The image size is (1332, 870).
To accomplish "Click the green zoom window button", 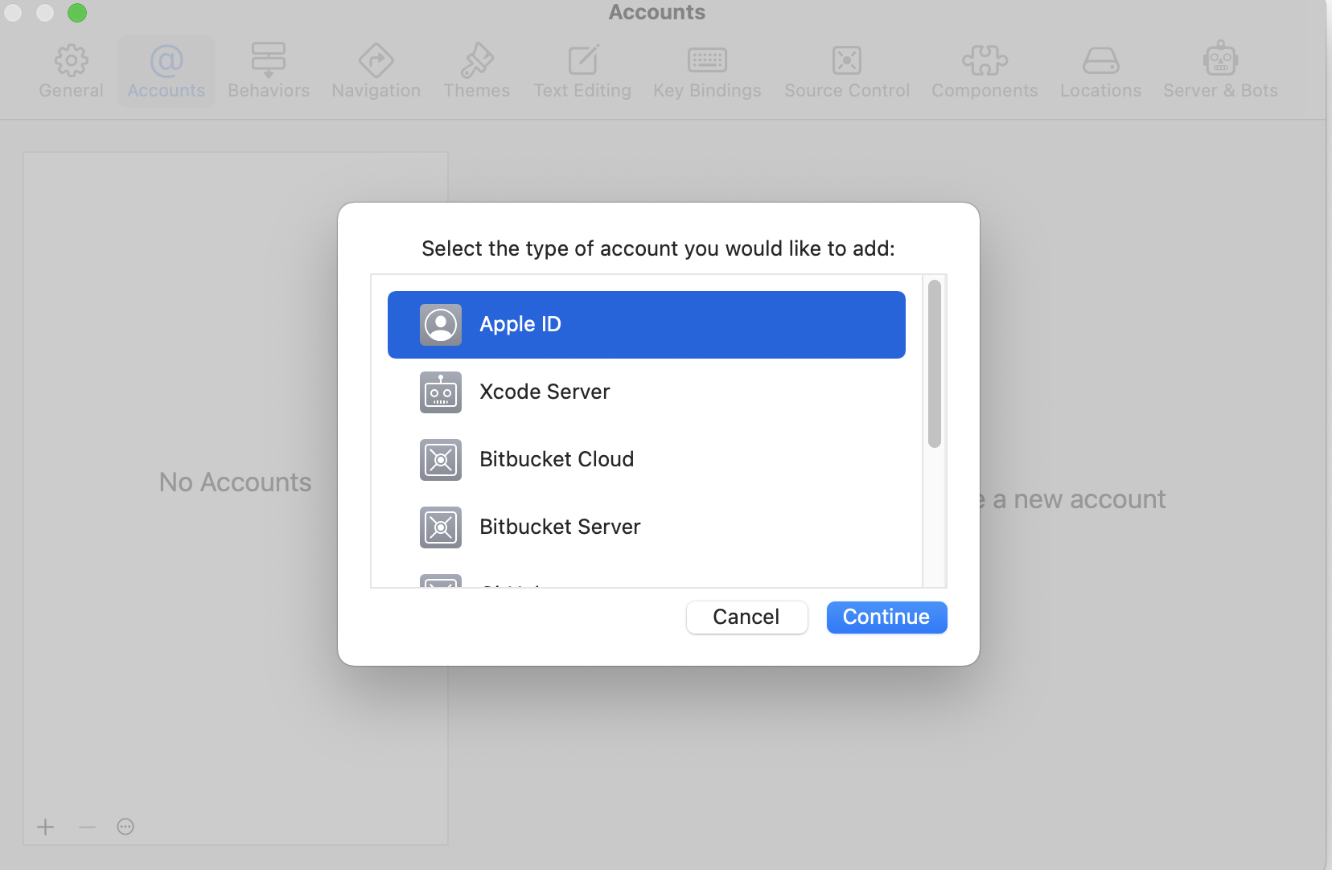I will pyautogui.click(x=77, y=12).
